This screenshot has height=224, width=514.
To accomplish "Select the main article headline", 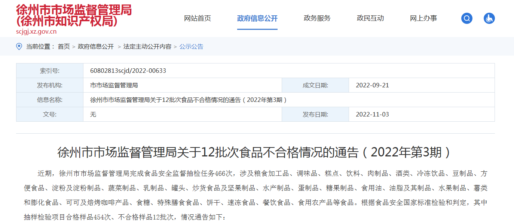I will point(255,152).
